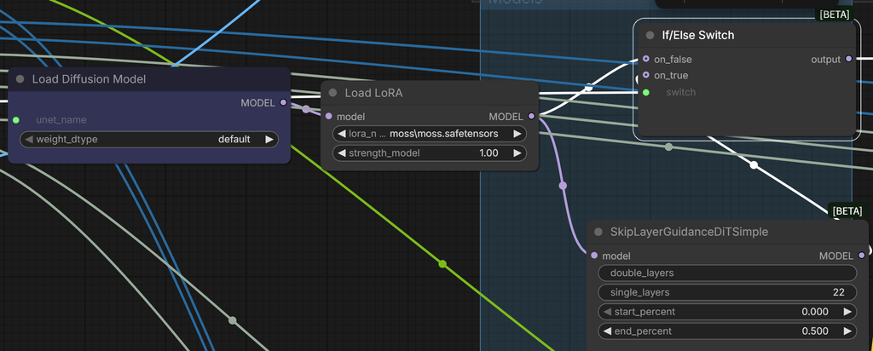873x351 pixels.
Task: Click the green unet_name input socket
Action: coord(16,119)
